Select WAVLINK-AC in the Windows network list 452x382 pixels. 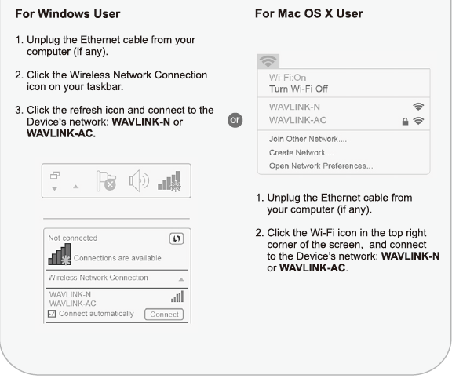[x=73, y=304]
